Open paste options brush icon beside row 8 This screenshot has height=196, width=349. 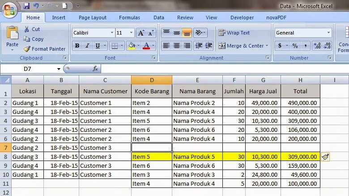tap(325, 157)
